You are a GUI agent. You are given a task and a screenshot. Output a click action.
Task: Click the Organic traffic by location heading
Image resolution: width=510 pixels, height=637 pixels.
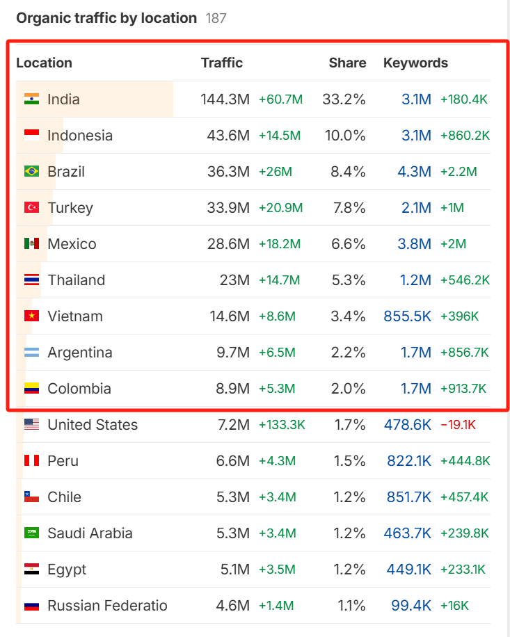(x=106, y=18)
